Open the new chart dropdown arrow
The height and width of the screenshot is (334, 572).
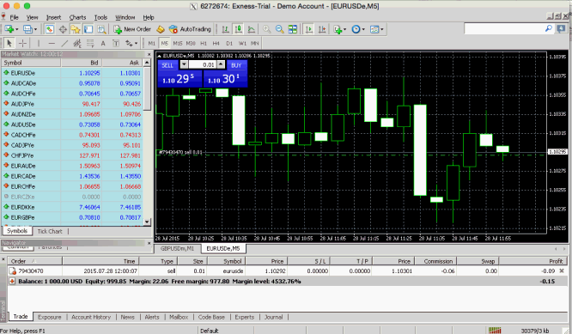(17, 29)
